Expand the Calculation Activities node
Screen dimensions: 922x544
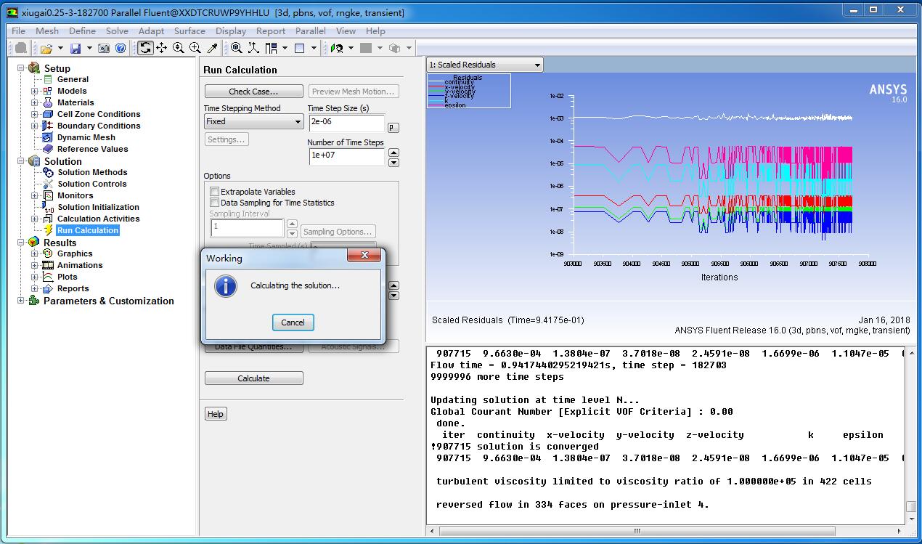point(35,219)
